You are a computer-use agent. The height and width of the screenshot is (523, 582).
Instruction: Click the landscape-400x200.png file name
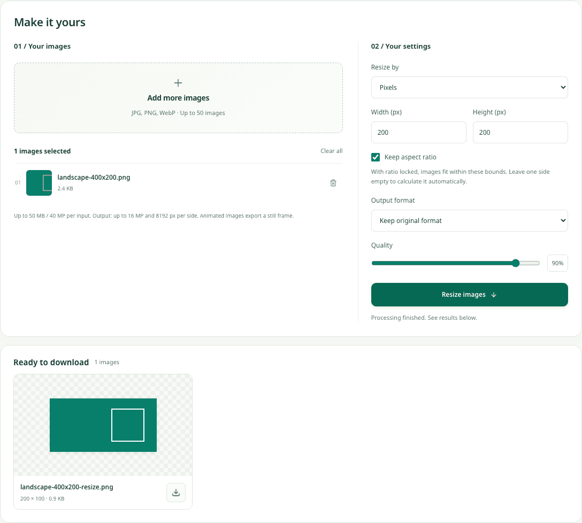pos(94,178)
